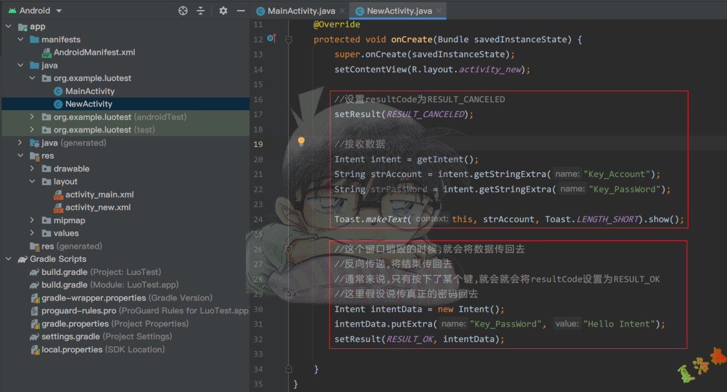Click the yellow lightbulb intention icon
This screenshot has height=392, width=727.
click(301, 141)
